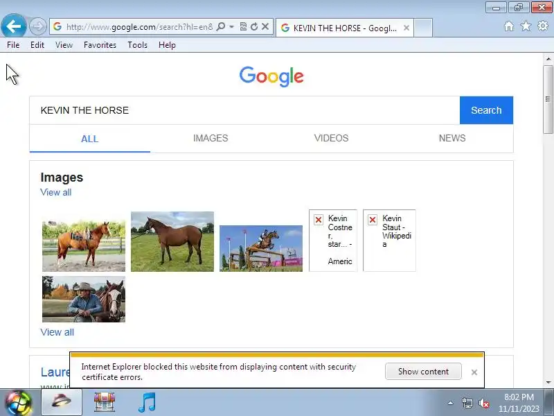Close the KEVIN THE HORSE tab
This screenshot has width=554, height=416.
pyautogui.click(x=406, y=28)
